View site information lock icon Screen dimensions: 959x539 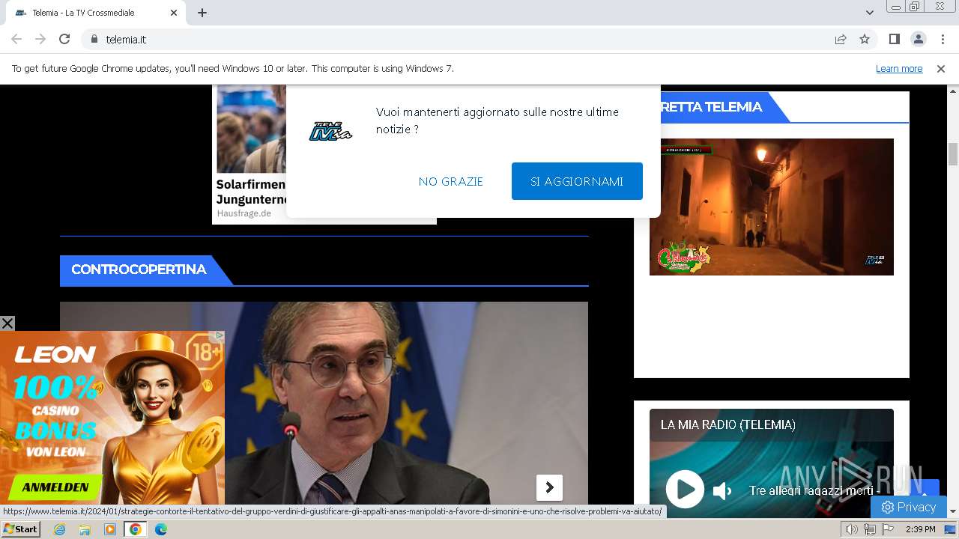[94, 40]
